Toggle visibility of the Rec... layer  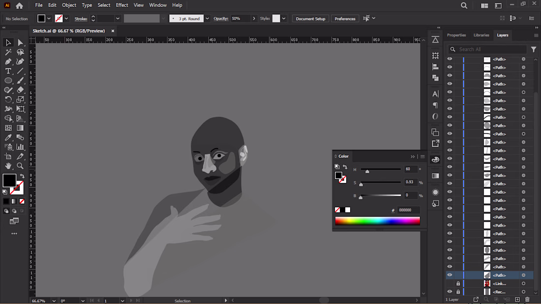[x=450, y=292]
